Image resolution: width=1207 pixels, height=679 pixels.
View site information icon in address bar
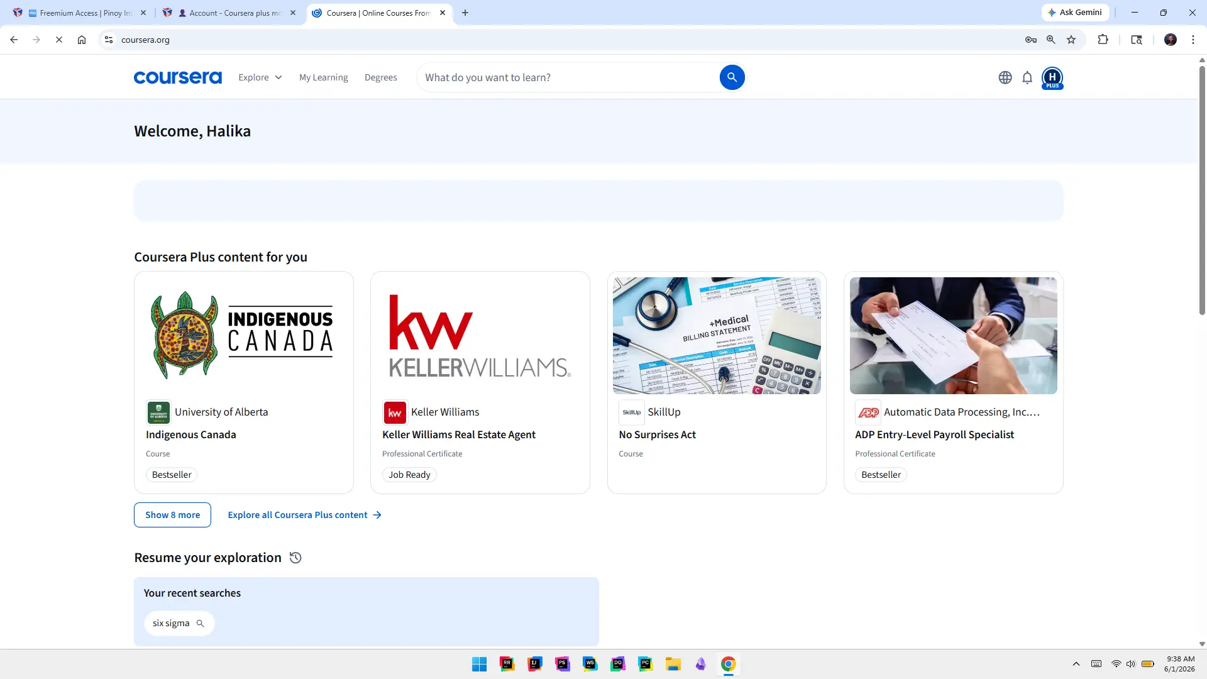point(109,40)
